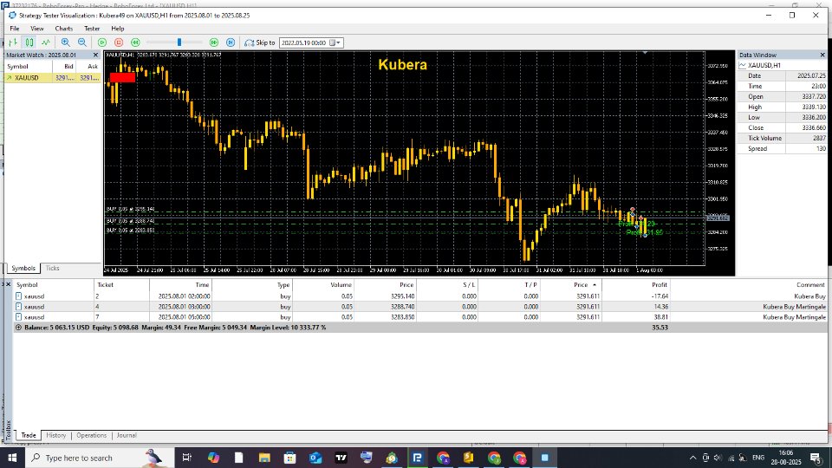This screenshot has height=468, width=832.
Task: Click the Ask column header
Action: pos(88,67)
